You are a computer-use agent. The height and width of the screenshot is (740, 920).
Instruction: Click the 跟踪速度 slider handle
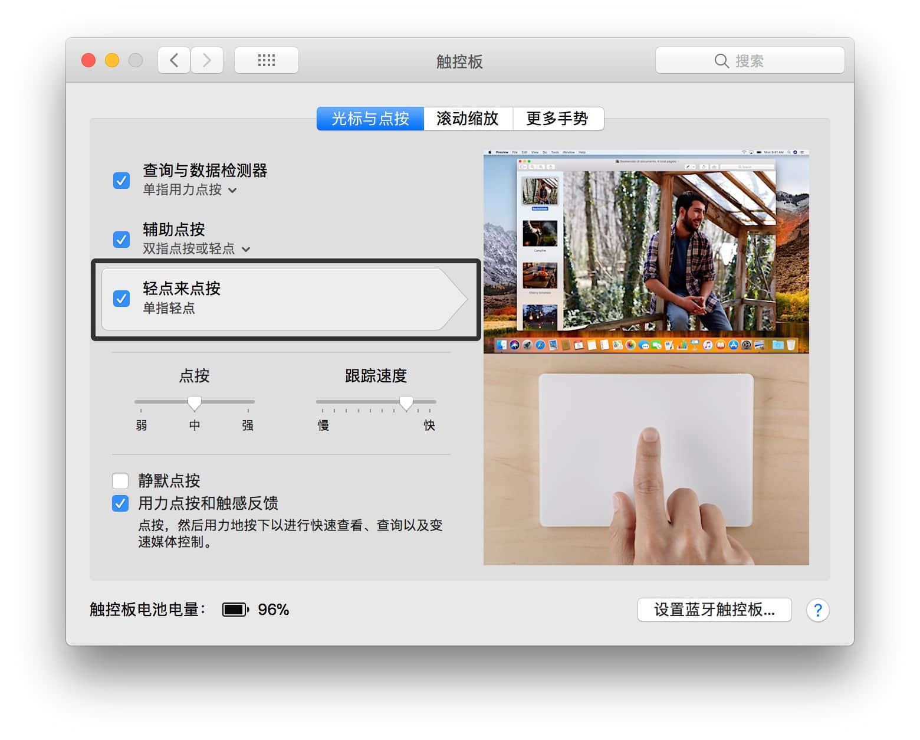[406, 403]
